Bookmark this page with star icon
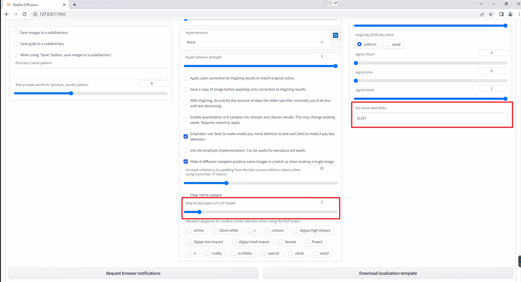 pos(491,14)
